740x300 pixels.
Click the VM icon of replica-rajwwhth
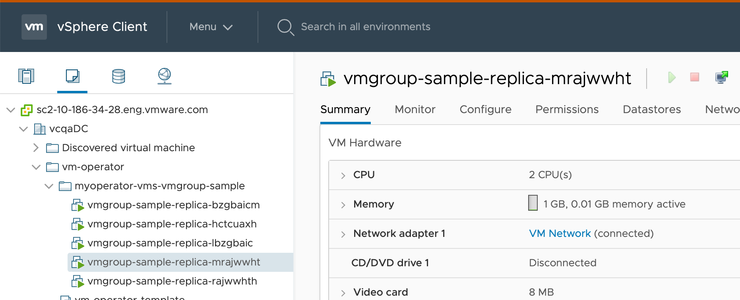[x=78, y=281]
